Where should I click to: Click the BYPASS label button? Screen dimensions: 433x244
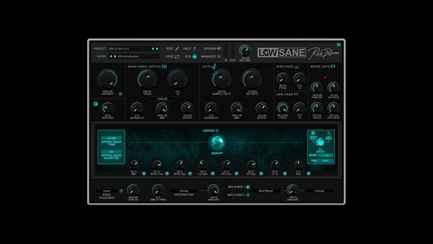click(x=210, y=49)
